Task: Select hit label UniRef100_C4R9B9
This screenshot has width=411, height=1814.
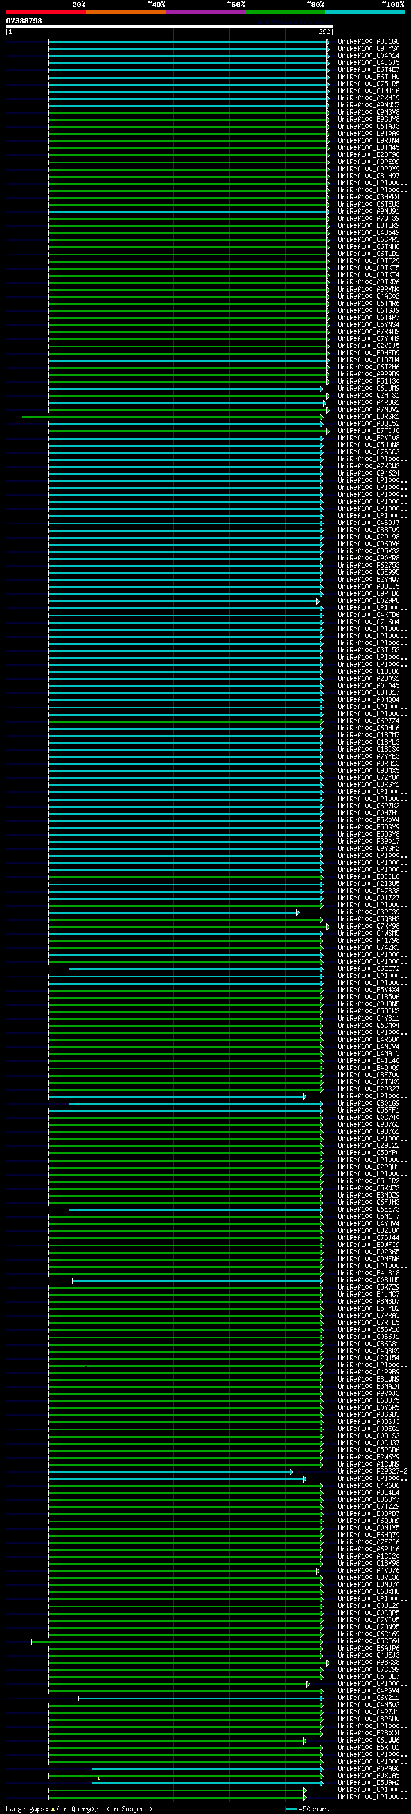Action: point(369,1373)
